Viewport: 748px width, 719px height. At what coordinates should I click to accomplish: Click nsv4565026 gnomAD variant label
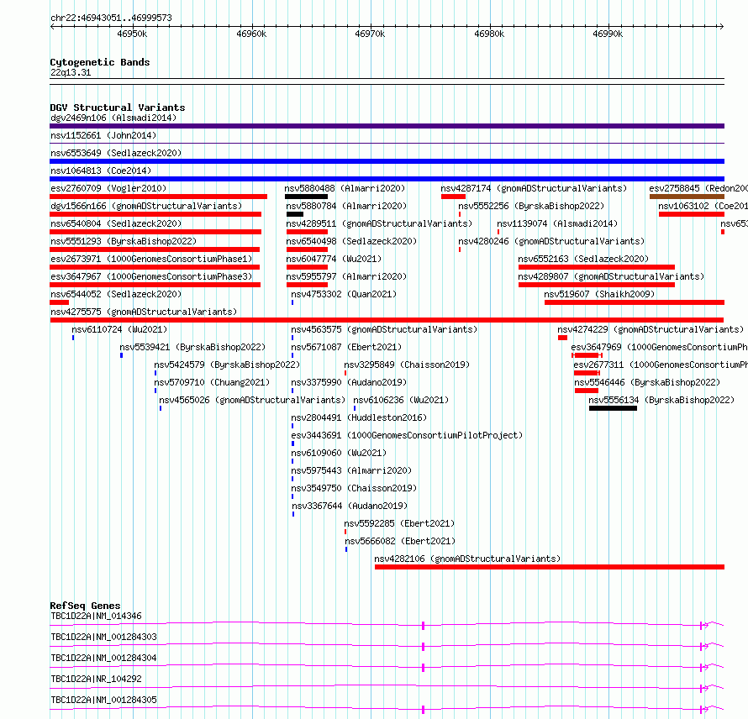[252, 400]
